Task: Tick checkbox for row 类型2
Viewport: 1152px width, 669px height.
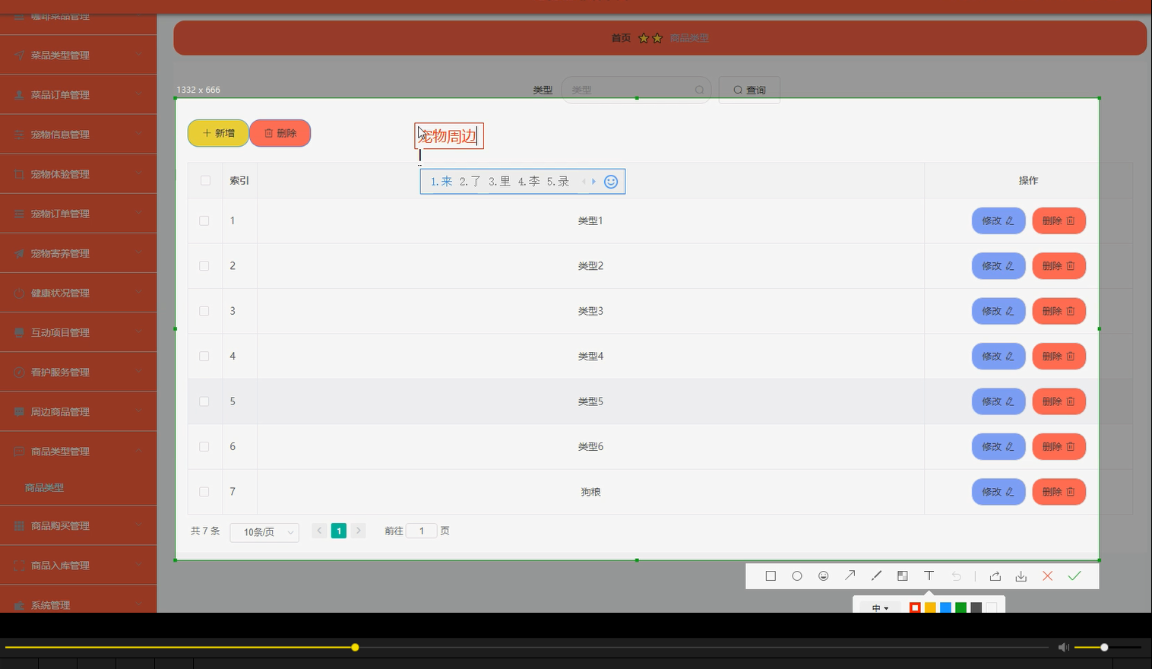Action: (x=204, y=266)
